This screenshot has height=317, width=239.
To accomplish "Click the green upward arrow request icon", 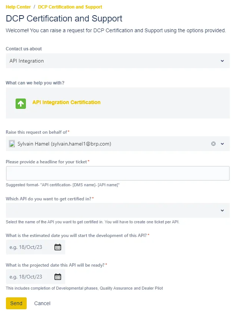I will point(21,104).
